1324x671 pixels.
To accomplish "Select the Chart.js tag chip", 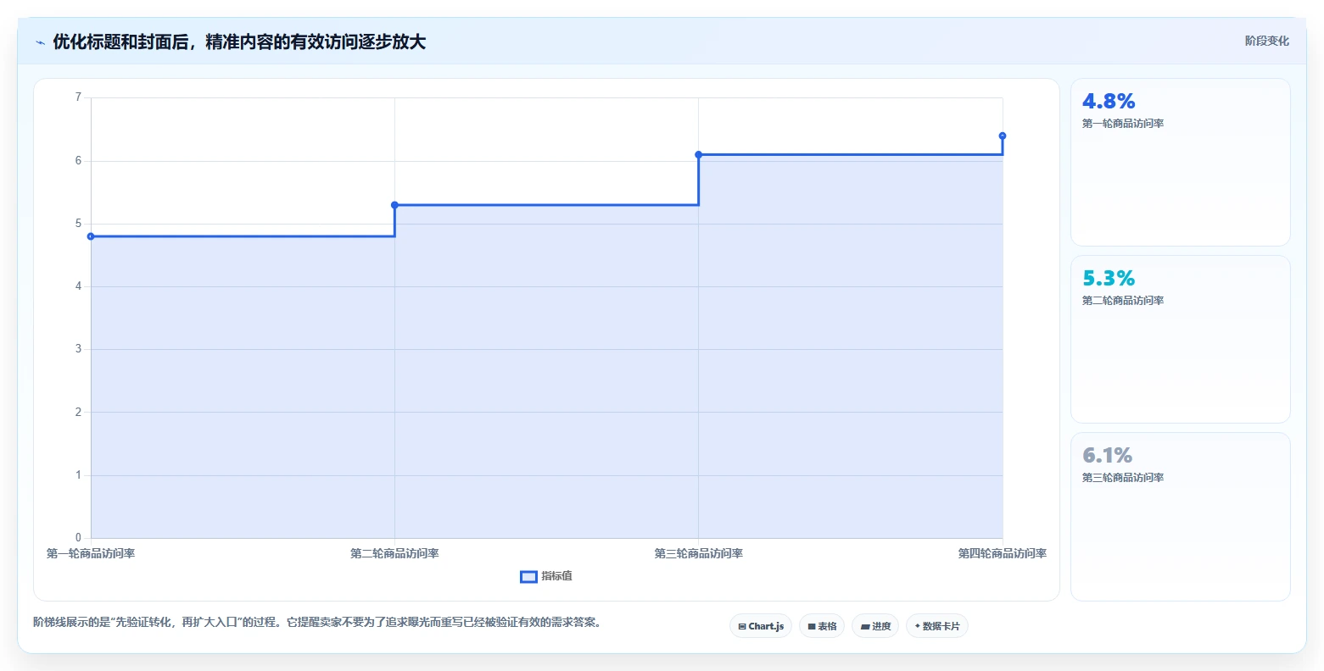I will pos(761,626).
